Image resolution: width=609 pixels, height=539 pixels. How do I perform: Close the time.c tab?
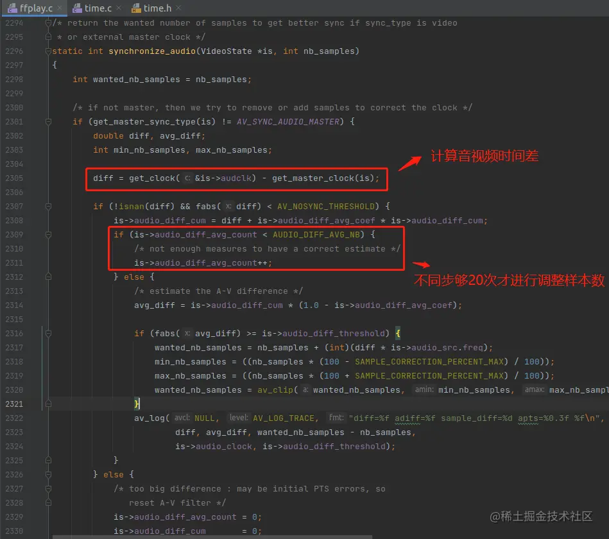(119, 8)
